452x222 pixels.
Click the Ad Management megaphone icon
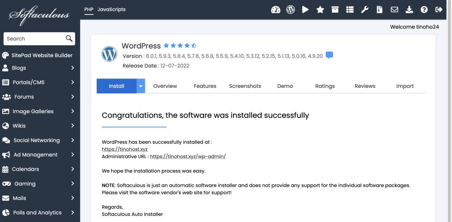coord(6,155)
